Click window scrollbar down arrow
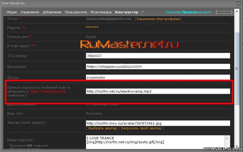Image resolution: width=243 pixels, height=152 pixels. point(237,147)
